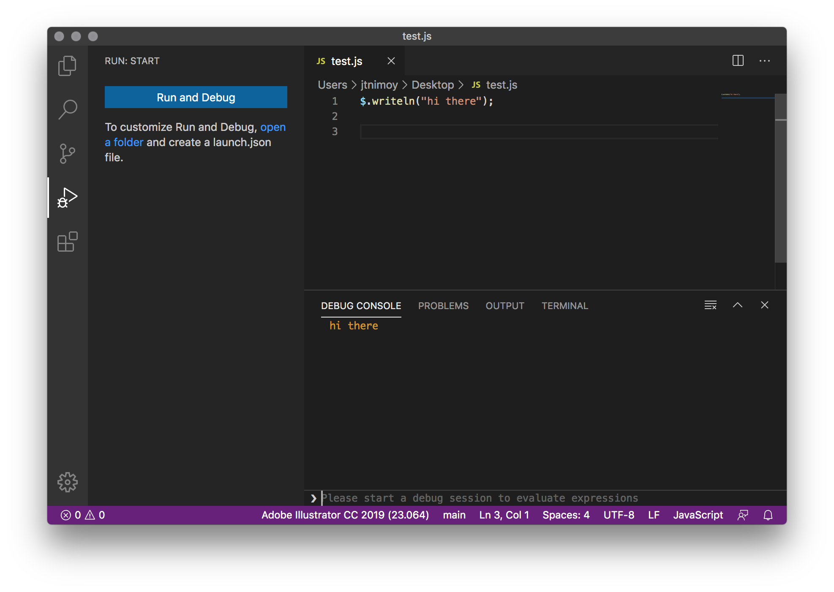Change language mode 'JavaScript'
Screen dimensions: 834x592
pyautogui.click(x=698, y=515)
